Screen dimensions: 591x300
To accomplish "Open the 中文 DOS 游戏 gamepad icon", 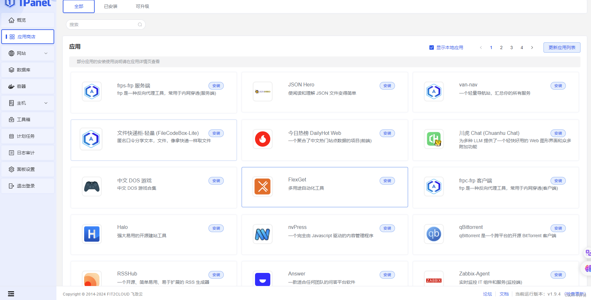I will [92, 187].
